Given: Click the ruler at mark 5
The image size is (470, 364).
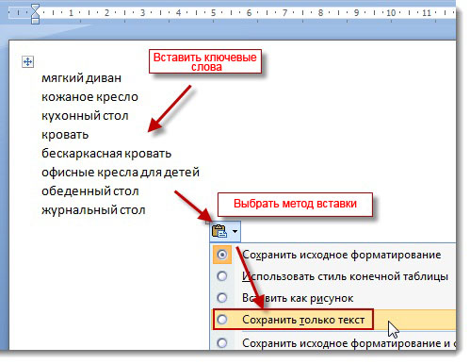Looking at the screenshot, I should pyautogui.click(x=214, y=13).
